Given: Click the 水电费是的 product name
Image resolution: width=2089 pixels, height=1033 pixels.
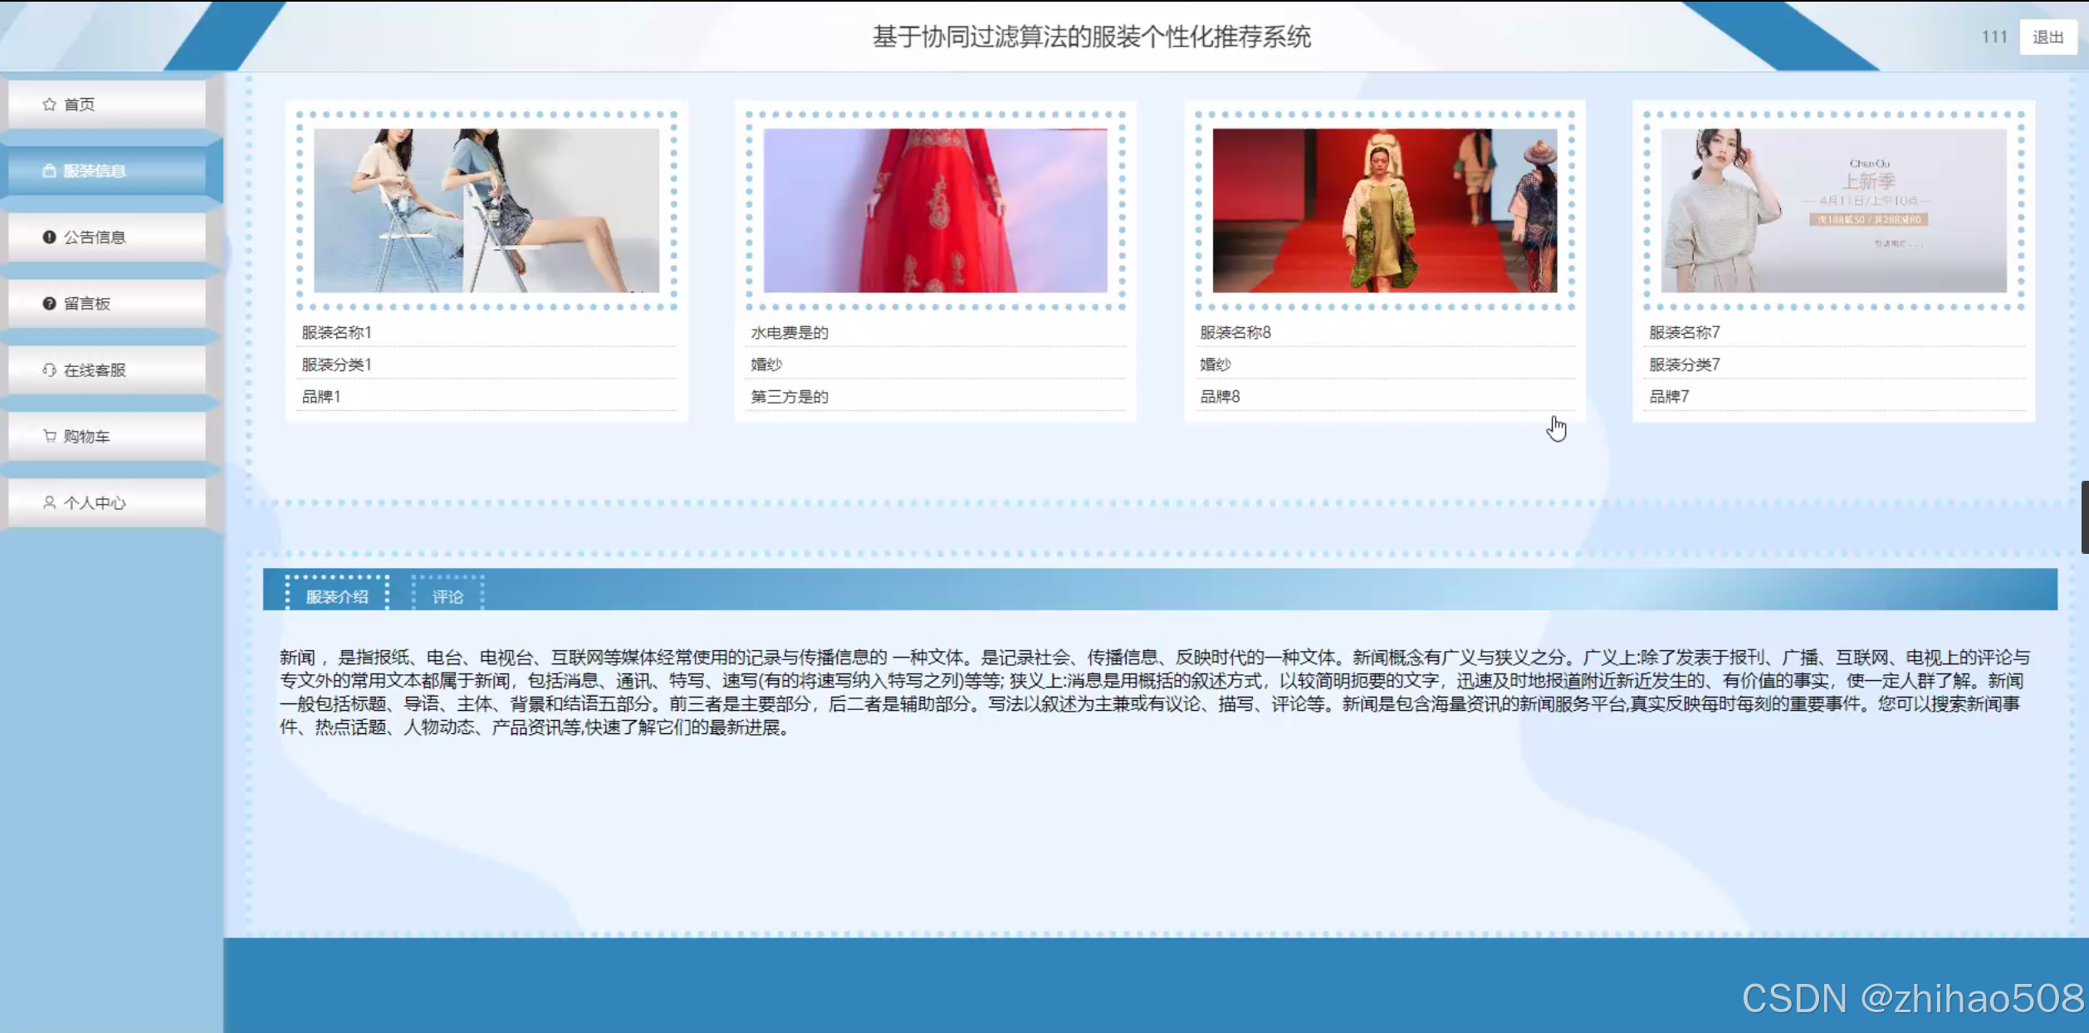Looking at the screenshot, I should click(789, 332).
